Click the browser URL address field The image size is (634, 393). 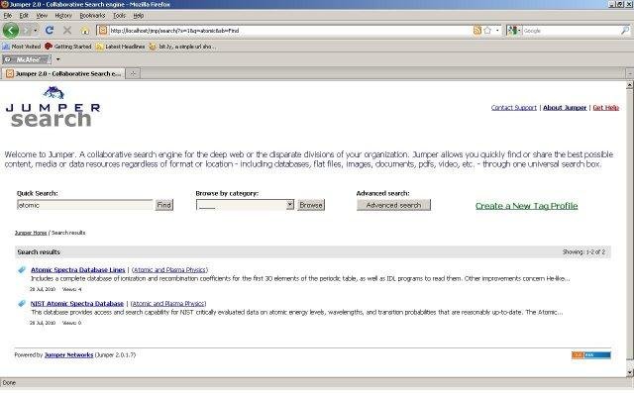(x=289, y=31)
